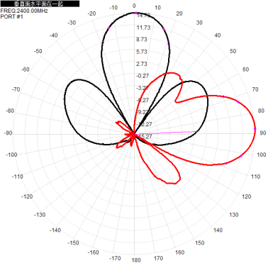The height and width of the screenshot is (268, 268).
Task: Click the positive 40 degree angle label
Action: (218, 35)
